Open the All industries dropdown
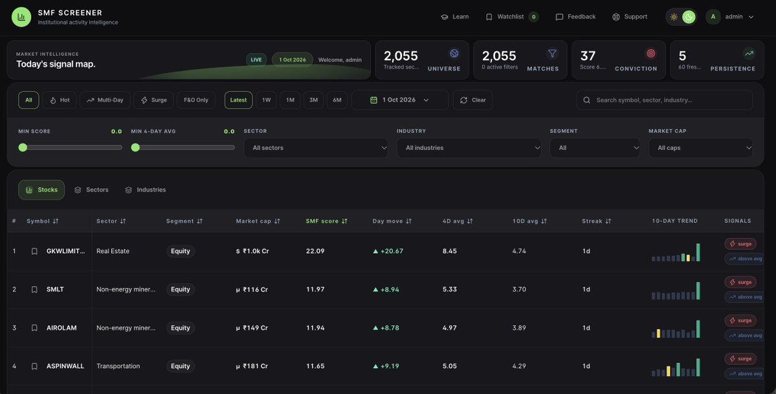This screenshot has width=776, height=394. click(469, 148)
